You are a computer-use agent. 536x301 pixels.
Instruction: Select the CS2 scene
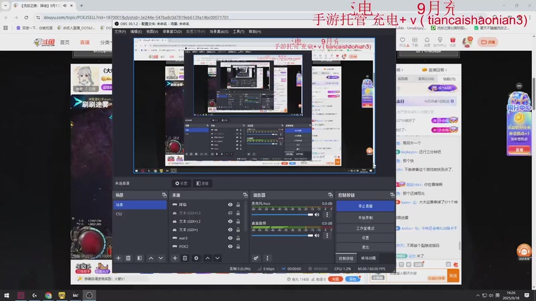[x=140, y=213]
